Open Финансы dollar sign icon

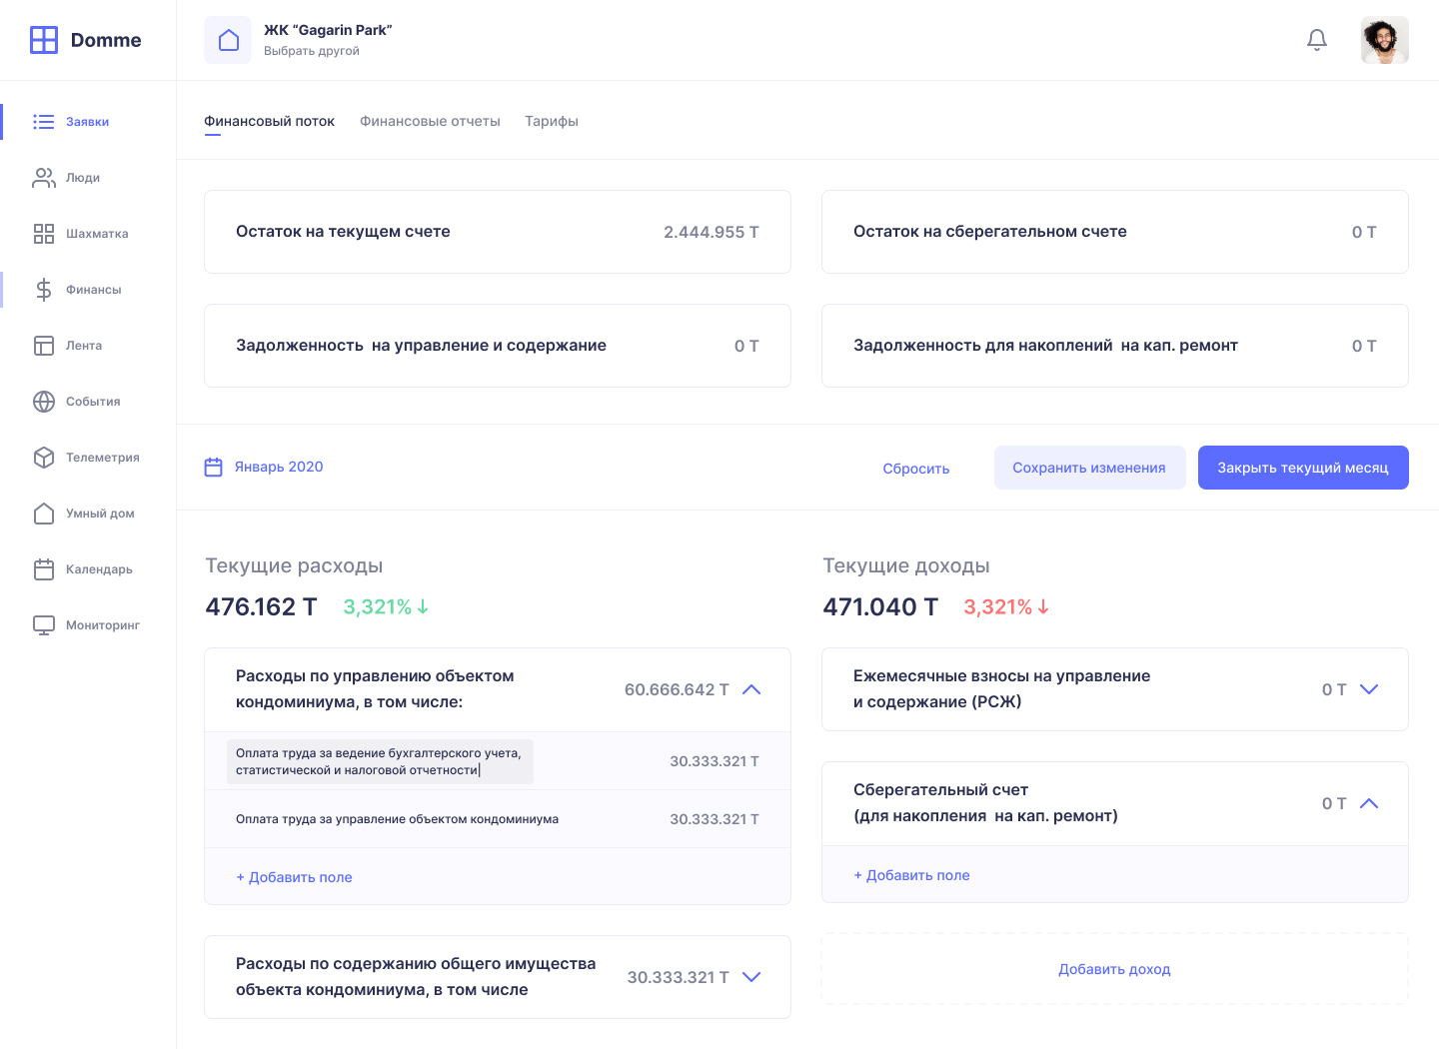[x=44, y=290]
